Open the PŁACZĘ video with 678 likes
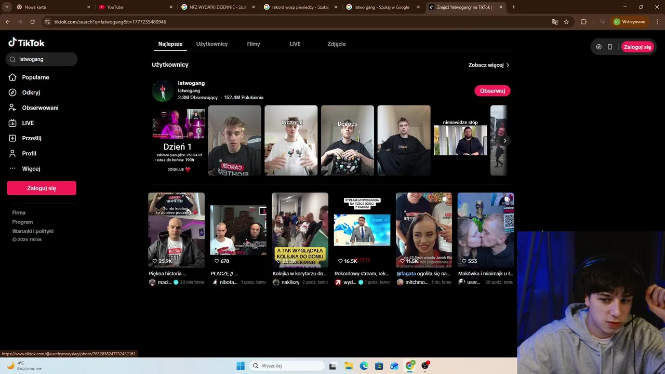 (238, 230)
